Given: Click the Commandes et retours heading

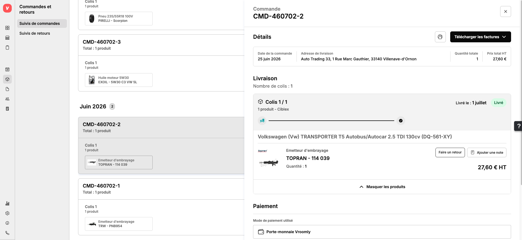Looking at the screenshot, I should point(35,9).
